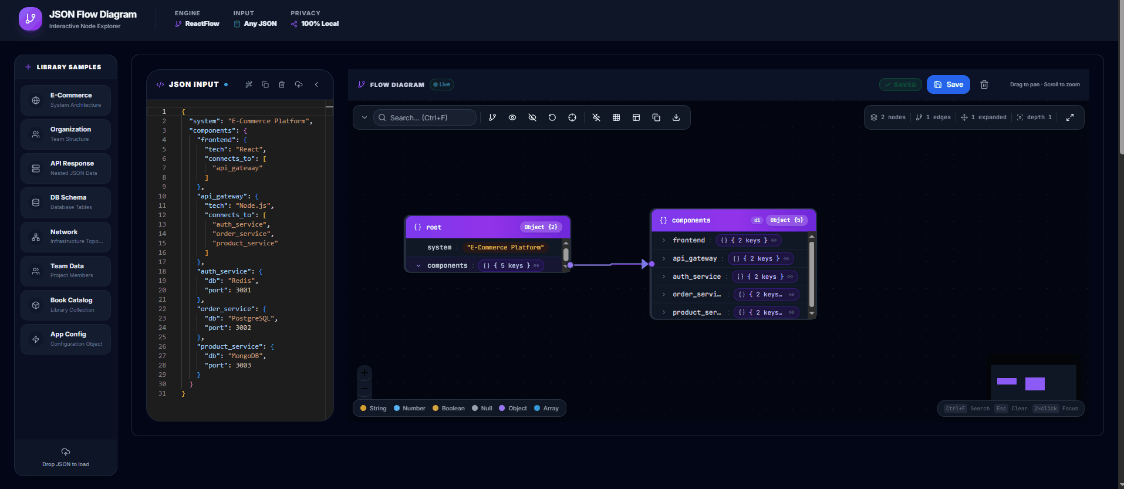Click the JSON Flow Diagram logo icon
The width and height of the screenshot is (1124, 489).
tap(31, 19)
